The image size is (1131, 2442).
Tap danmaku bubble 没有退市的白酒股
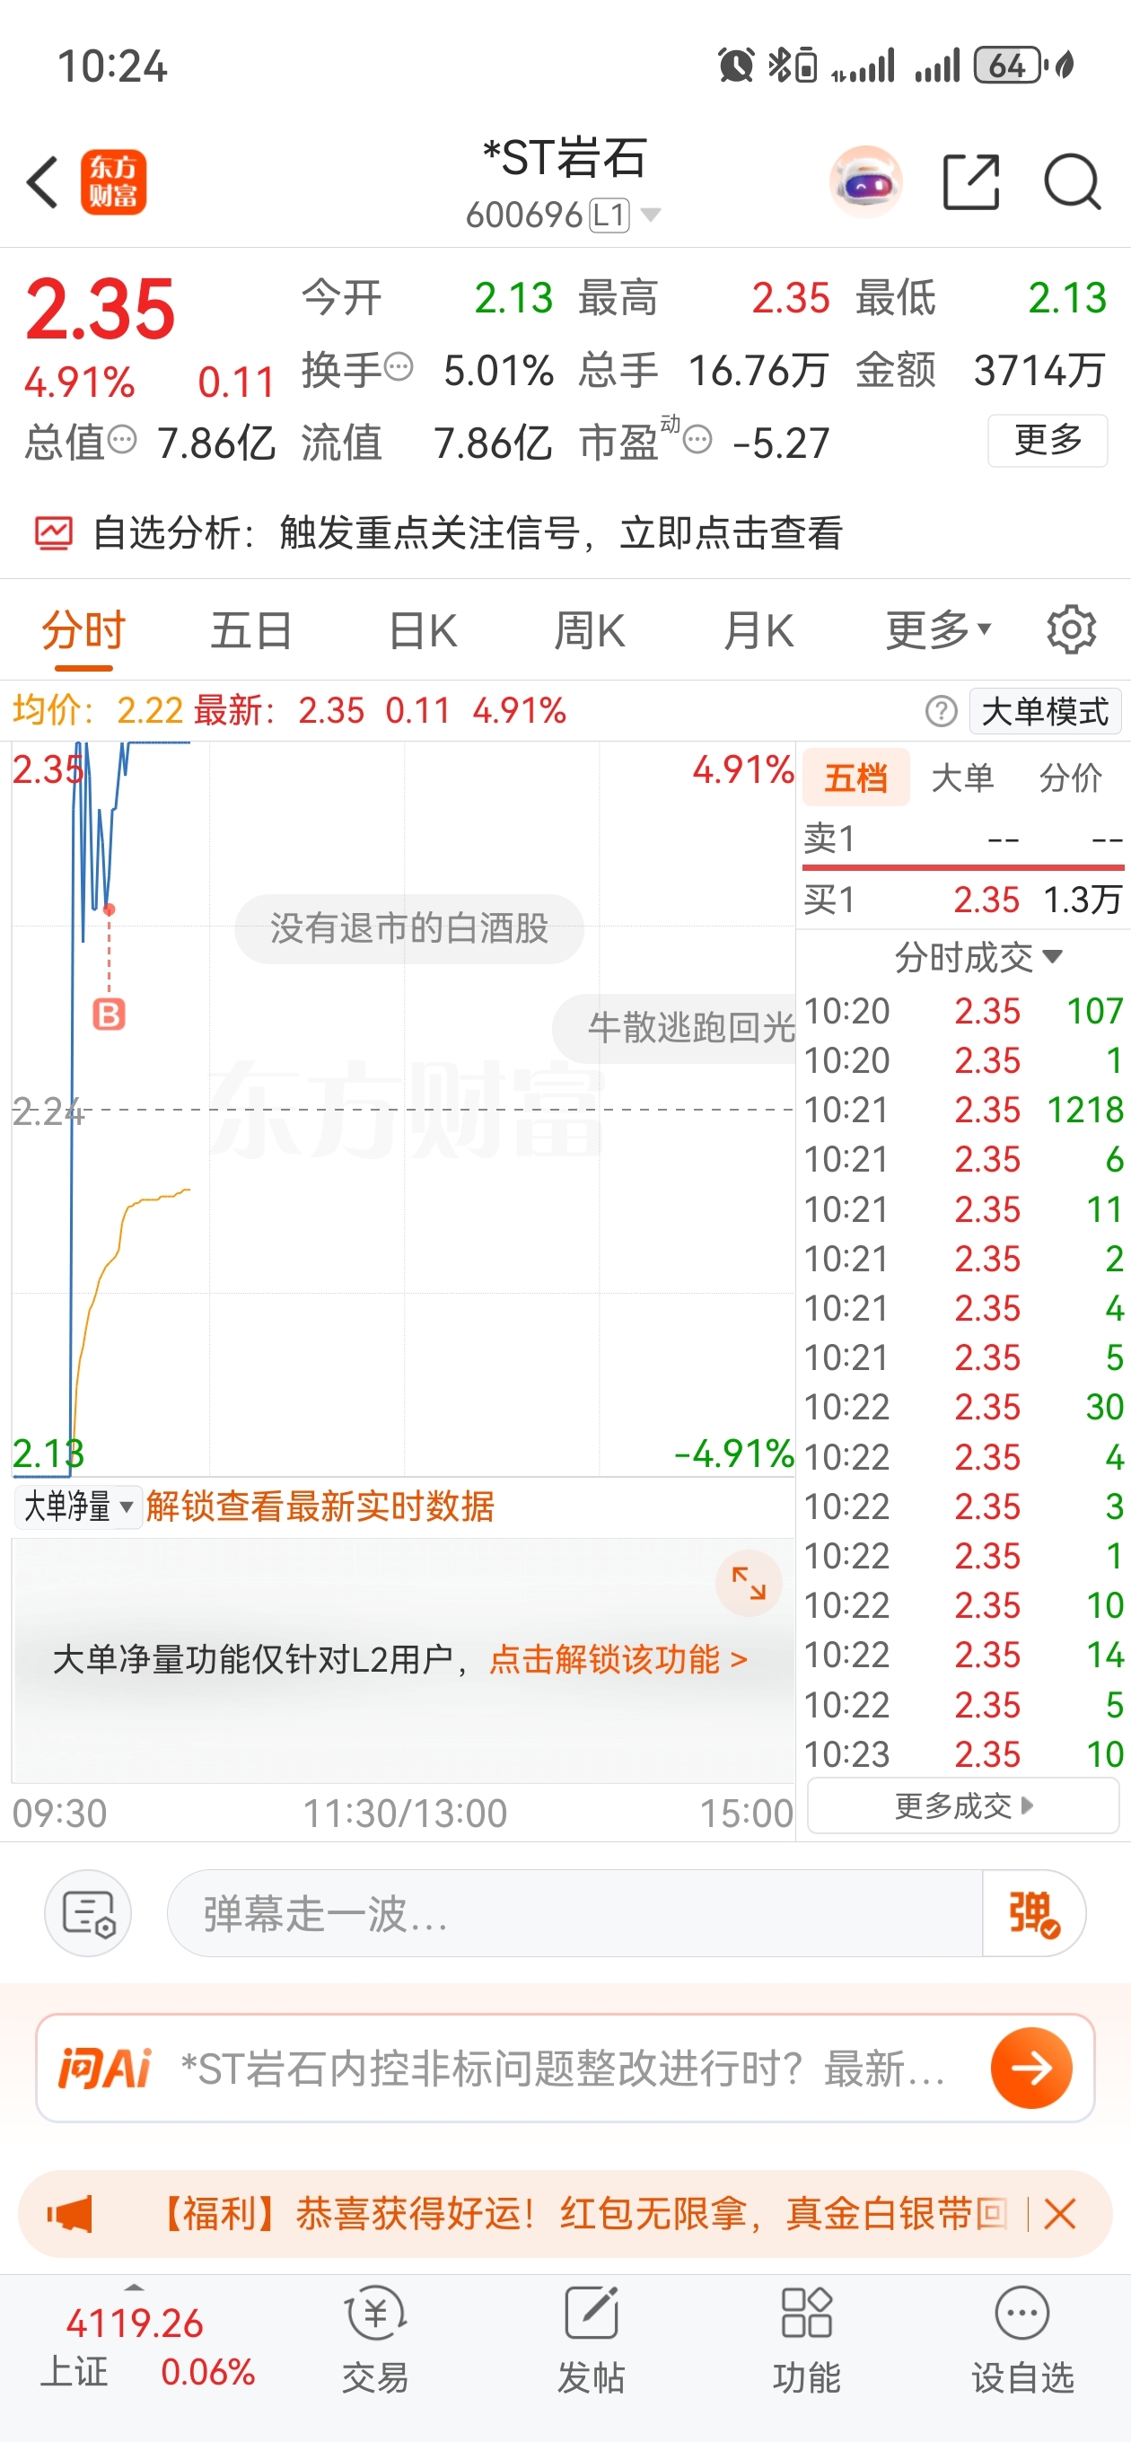409,928
